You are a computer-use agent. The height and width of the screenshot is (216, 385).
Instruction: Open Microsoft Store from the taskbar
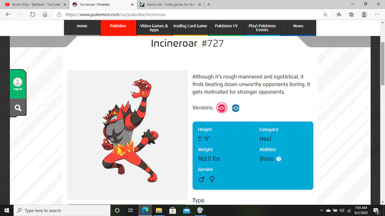tap(172, 210)
